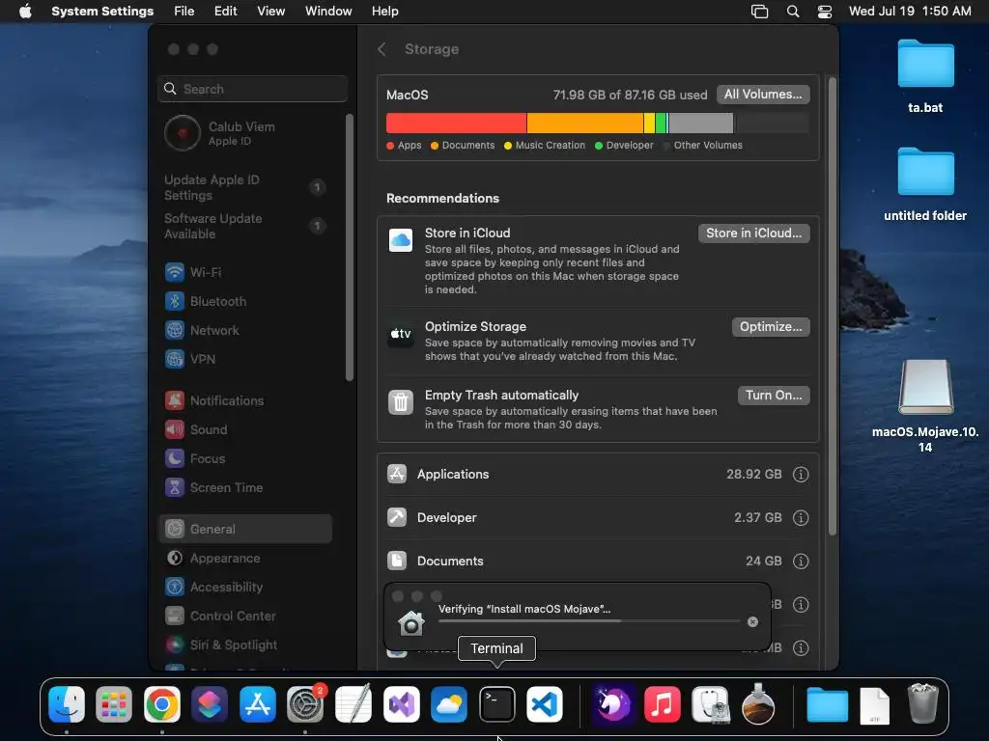Screen dimensions: 989x741
Task: Click the Applications category icon
Action: pos(397,474)
